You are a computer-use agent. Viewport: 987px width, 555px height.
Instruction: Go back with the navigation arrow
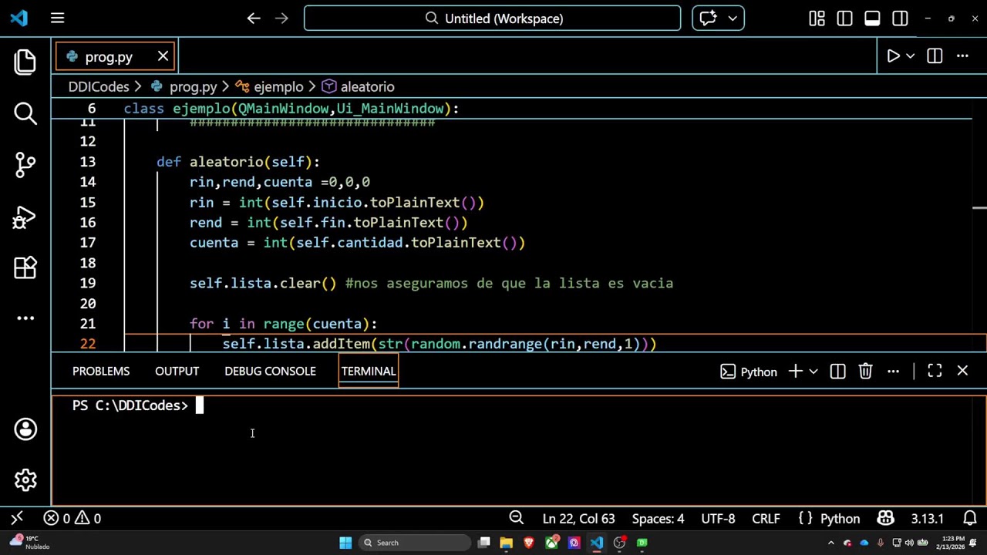click(x=254, y=18)
